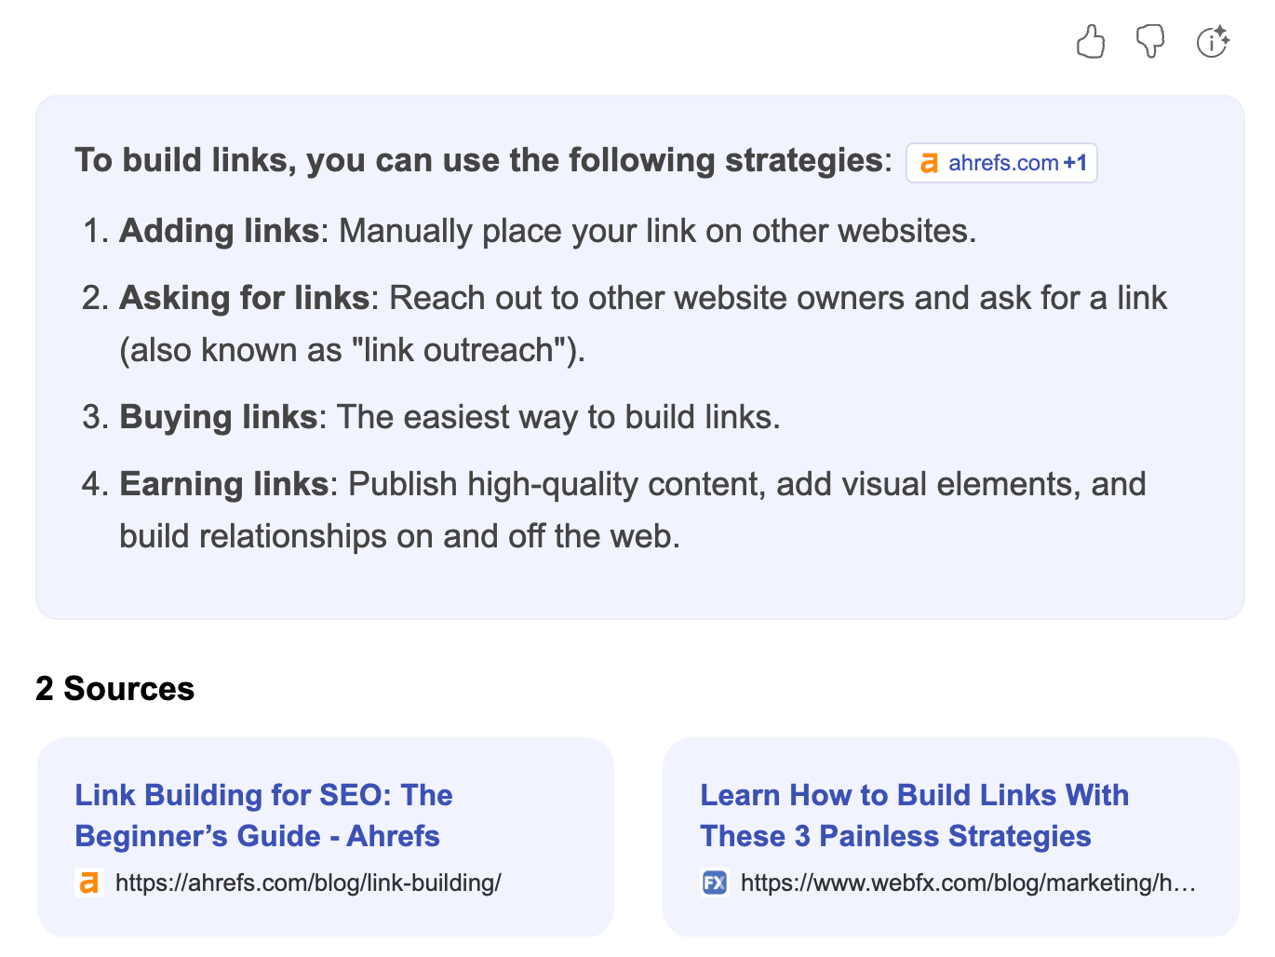The image size is (1275, 957).
Task: Click the Ahrefs favicon beside the source URL
Action: point(89,883)
